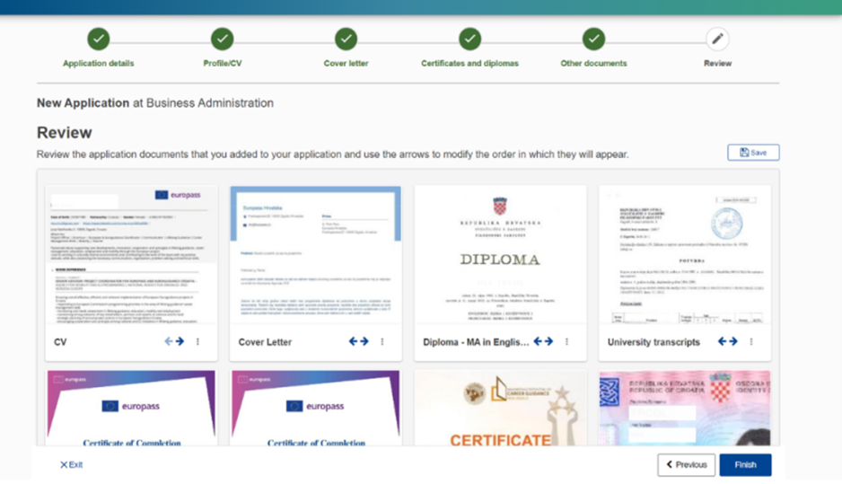Screen dimensions: 842x484
Task: Click the Certificates and diplomas step checkmark
Action: [469, 39]
